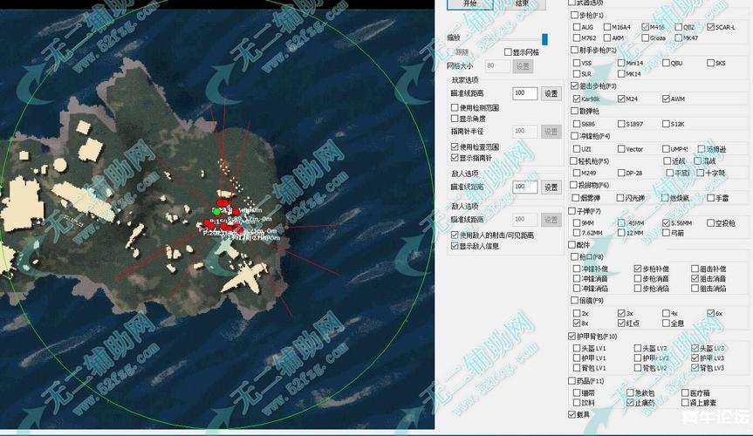
Task: Check the Vector checkbox
Action: point(621,149)
